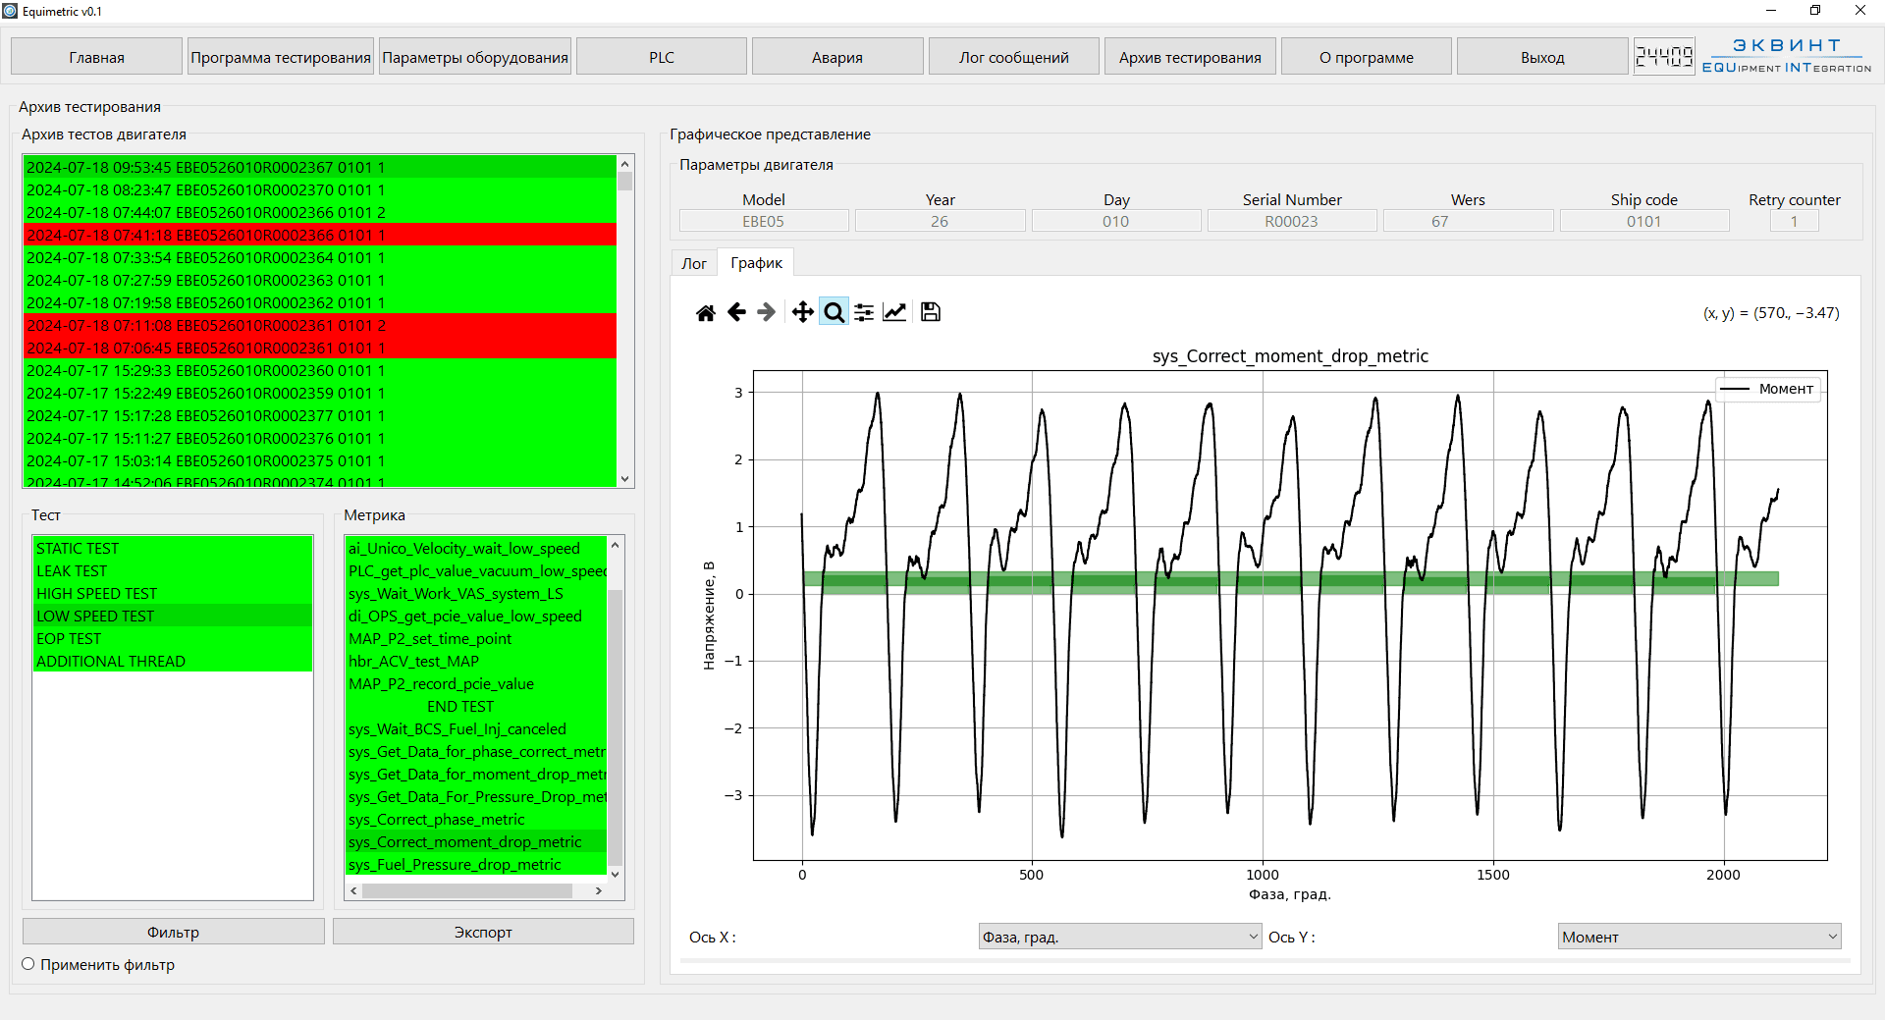Click the back arrow in plot toolbar
Screen dimensions: 1885x1020
[x=736, y=312]
